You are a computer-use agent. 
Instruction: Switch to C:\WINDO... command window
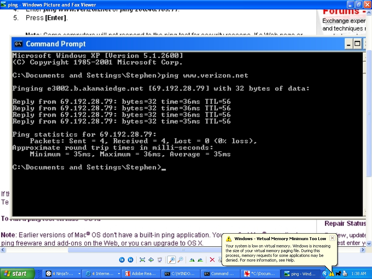pyautogui.click(x=182, y=274)
